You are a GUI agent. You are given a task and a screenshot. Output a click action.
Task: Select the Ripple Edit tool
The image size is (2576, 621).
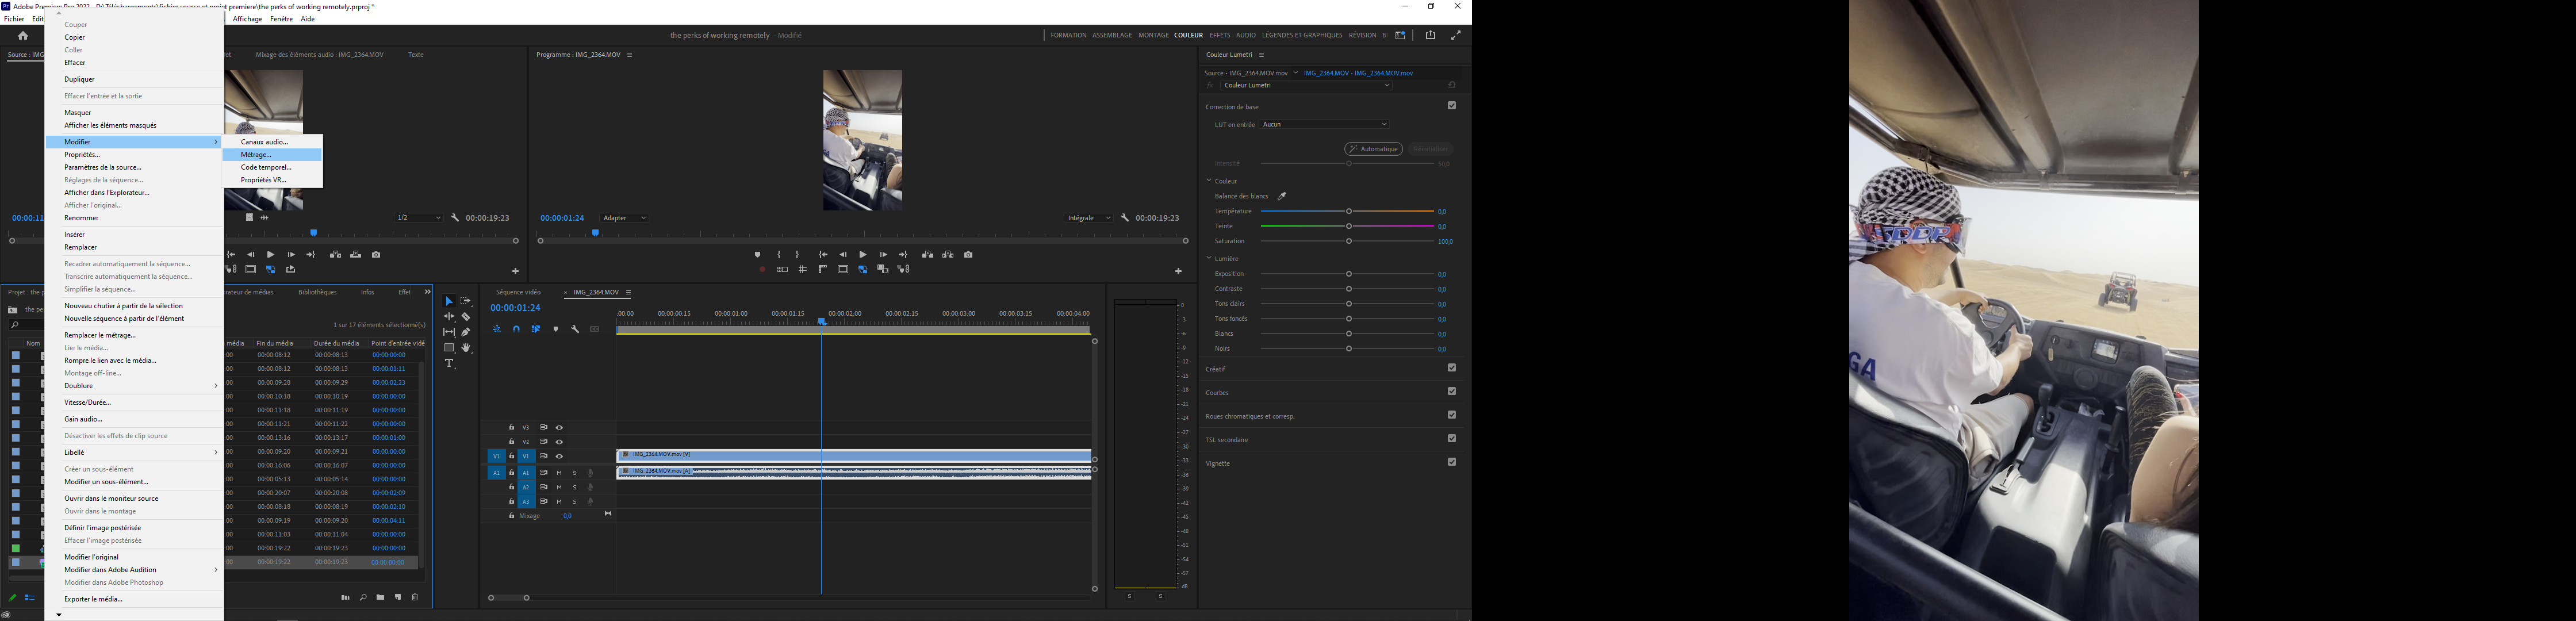tap(449, 317)
